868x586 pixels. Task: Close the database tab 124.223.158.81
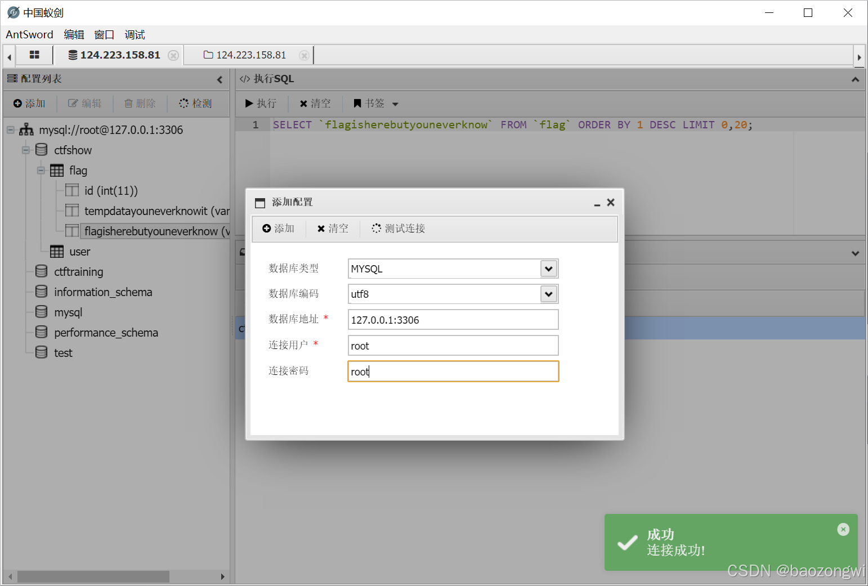tap(173, 55)
